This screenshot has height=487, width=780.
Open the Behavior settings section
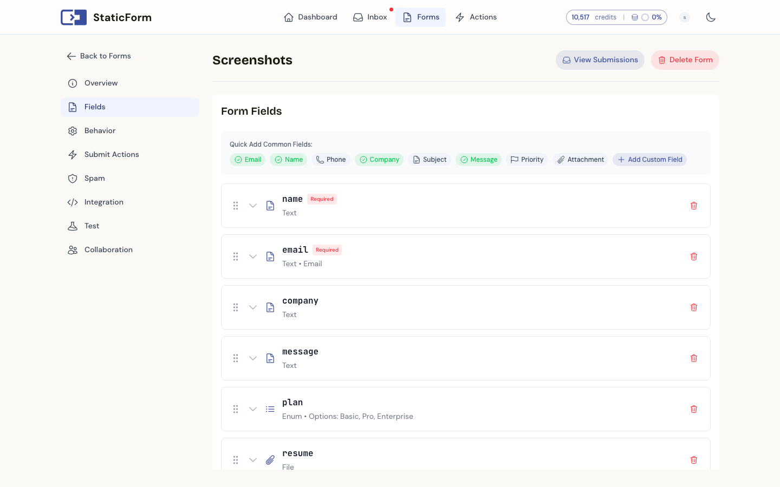tap(130, 131)
